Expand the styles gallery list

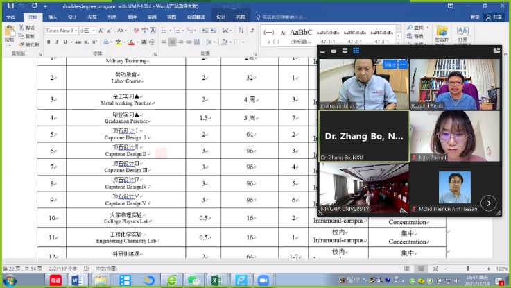[398, 42]
